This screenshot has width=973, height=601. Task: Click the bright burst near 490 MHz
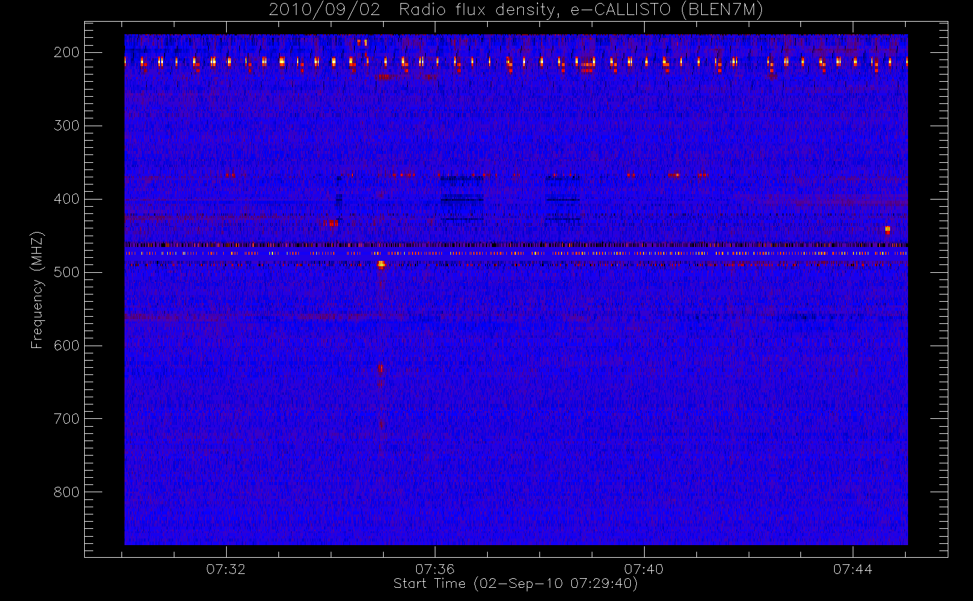pyautogui.click(x=381, y=264)
